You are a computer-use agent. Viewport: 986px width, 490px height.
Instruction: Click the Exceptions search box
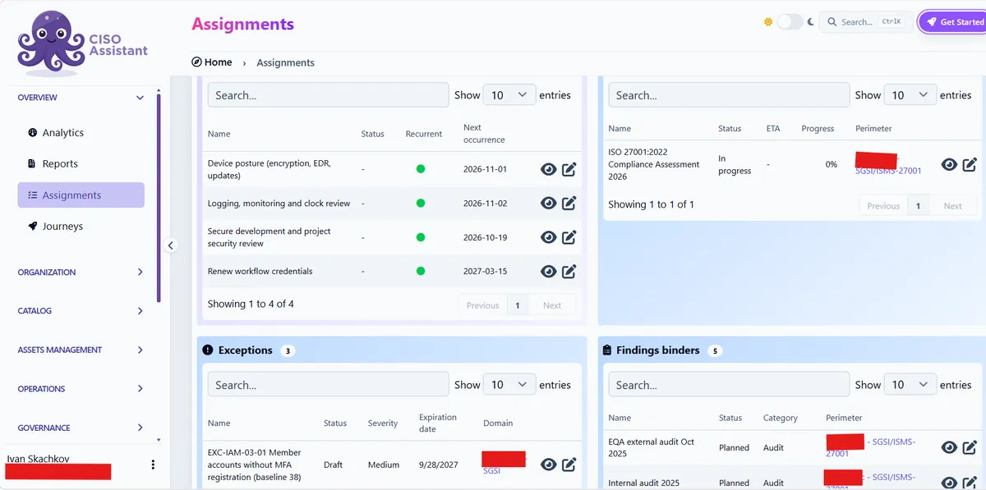pyautogui.click(x=329, y=385)
